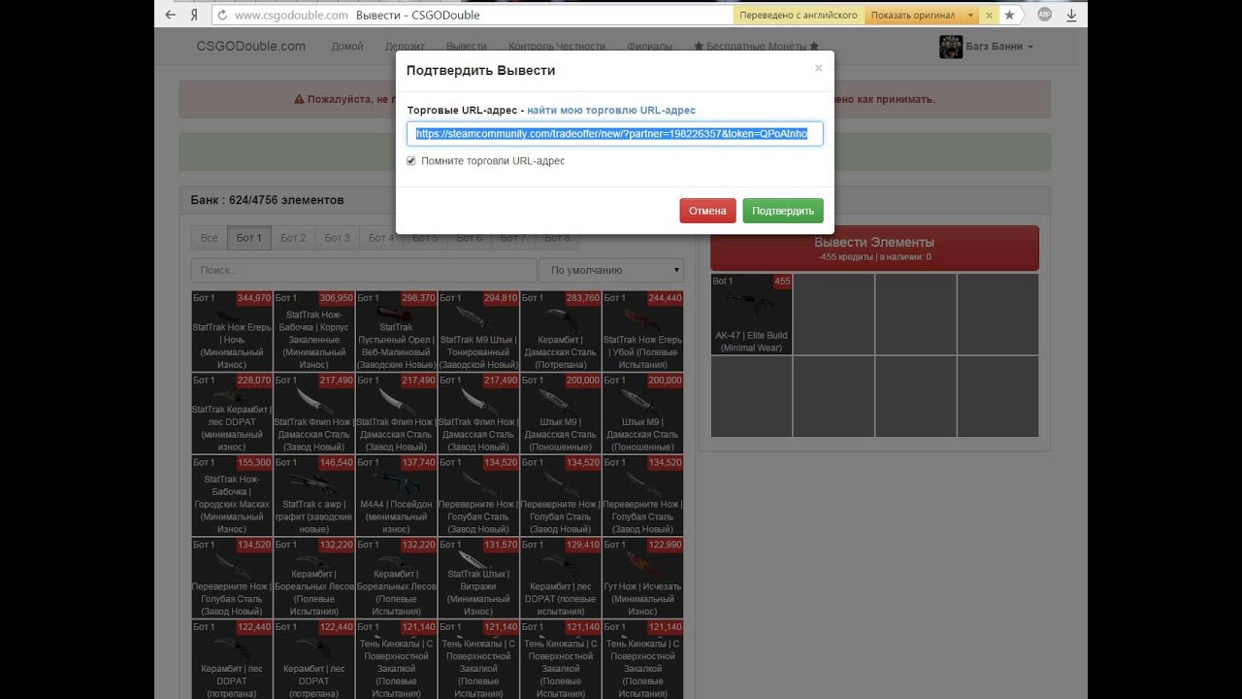This screenshot has height=699, width=1242.
Task: Click найти мою торговлю URL-адрес link
Action: coord(611,111)
